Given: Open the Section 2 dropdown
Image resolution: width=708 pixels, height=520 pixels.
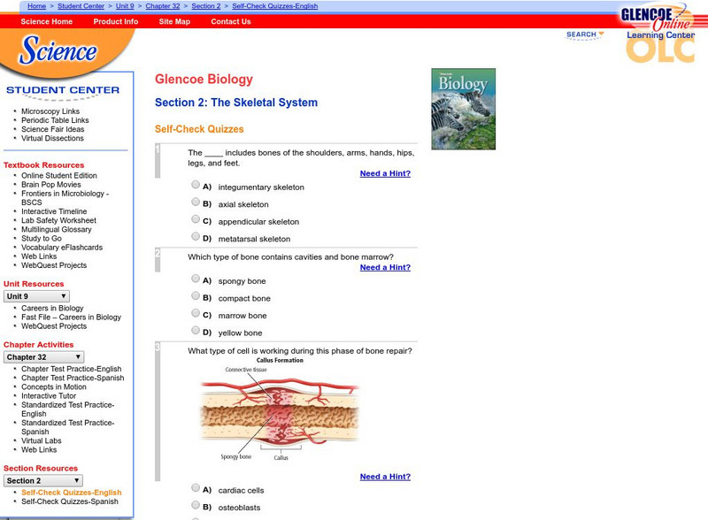Looking at the screenshot, I should point(43,481).
